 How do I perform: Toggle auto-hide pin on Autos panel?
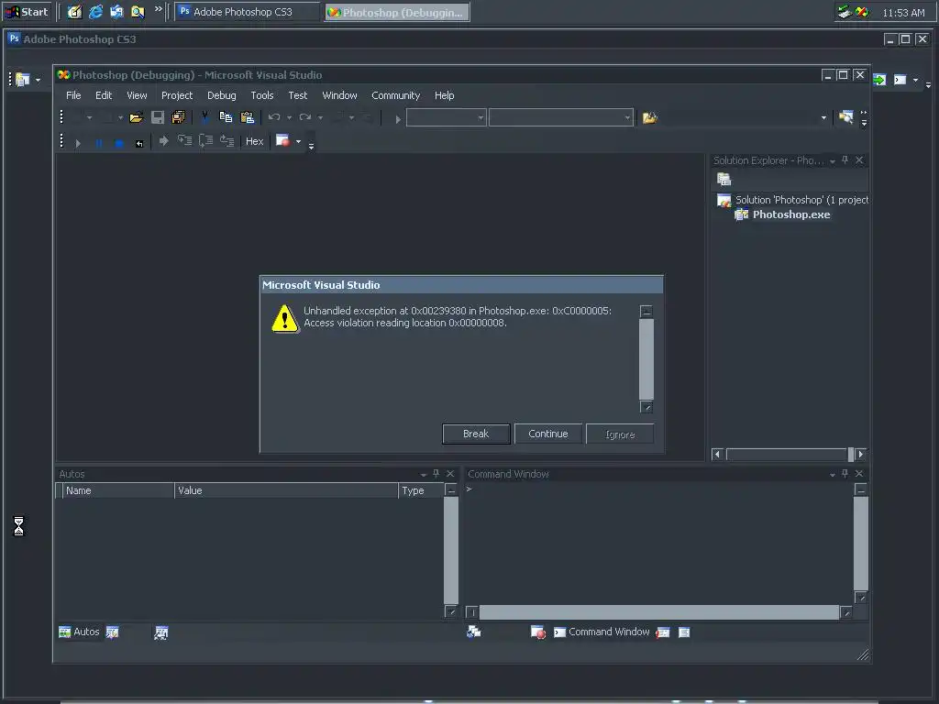click(436, 474)
